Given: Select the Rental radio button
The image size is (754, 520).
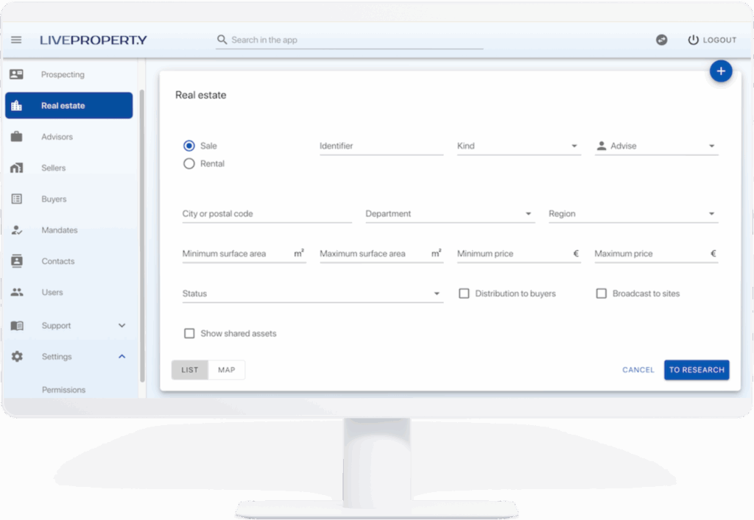Looking at the screenshot, I should tap(189, 164).
